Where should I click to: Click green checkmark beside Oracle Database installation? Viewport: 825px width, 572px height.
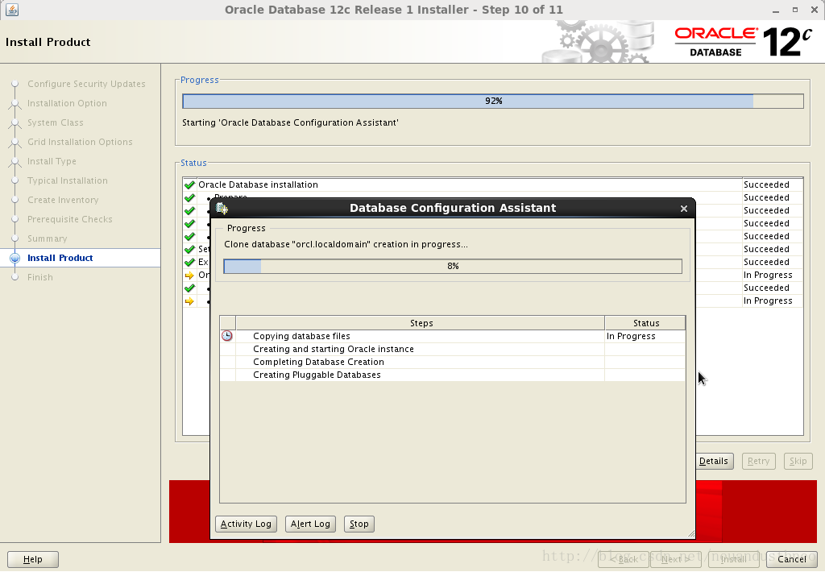click(x=189, y=184)
